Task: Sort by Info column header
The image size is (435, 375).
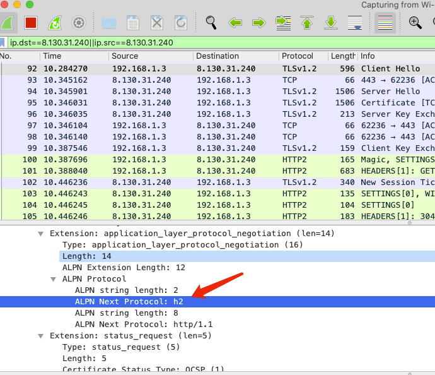Action: click(x=397, y=56)
